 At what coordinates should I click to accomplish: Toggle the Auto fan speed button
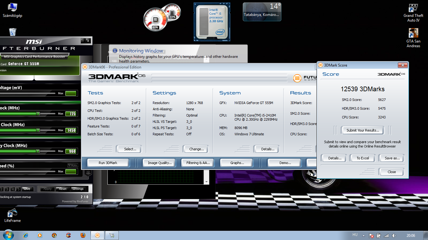tap(73, 166)
